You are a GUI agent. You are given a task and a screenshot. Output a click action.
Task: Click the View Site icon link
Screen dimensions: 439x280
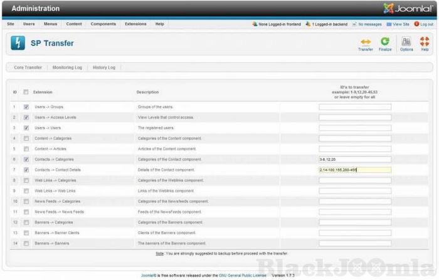[x=389, y=24]
